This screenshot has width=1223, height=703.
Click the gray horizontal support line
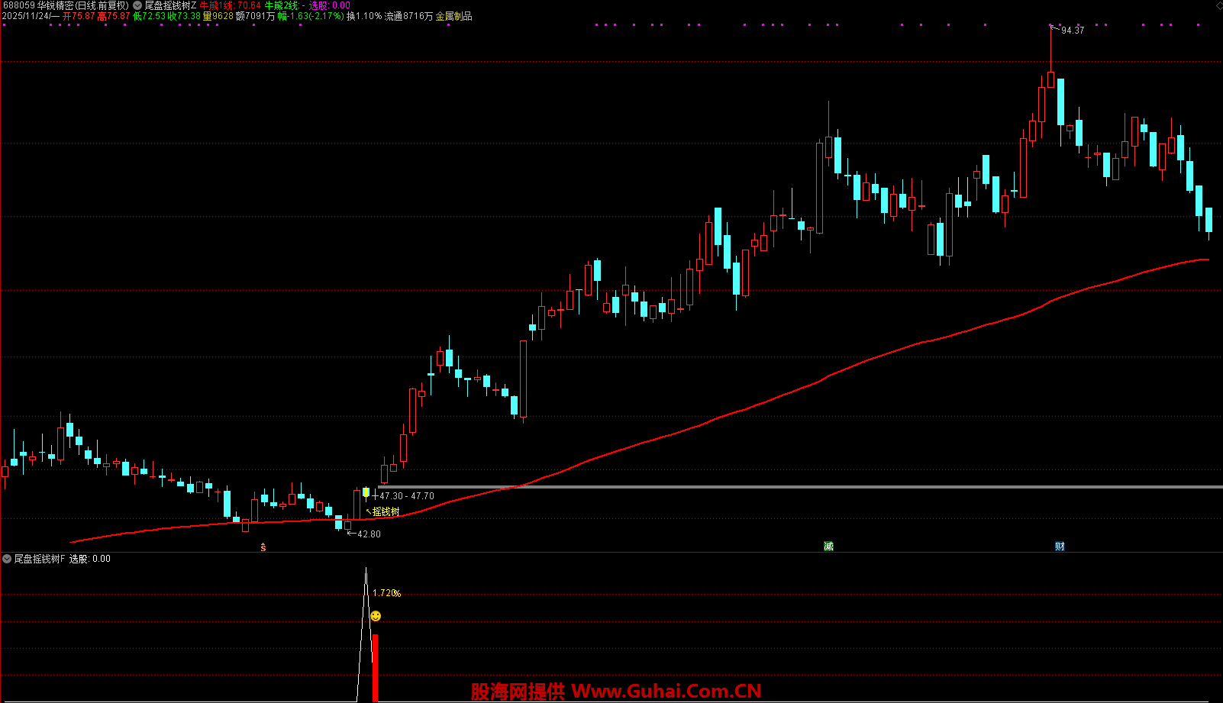click(x=763, y=487)
